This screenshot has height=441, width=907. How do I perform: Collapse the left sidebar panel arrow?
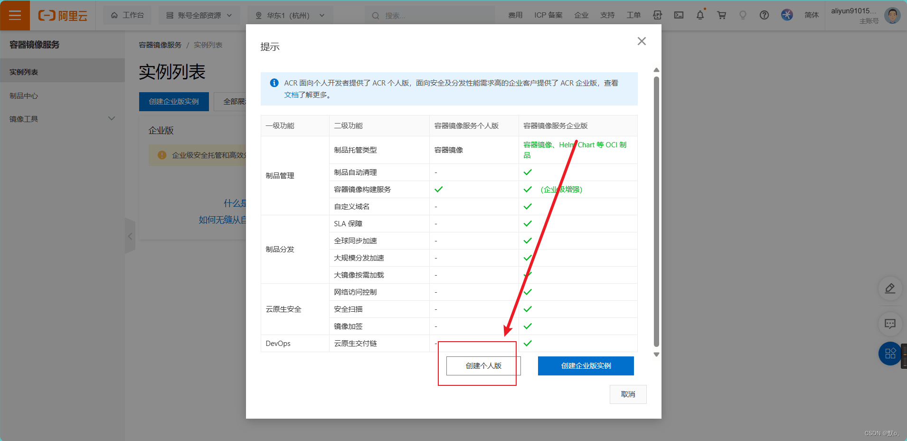pos(130,236)
